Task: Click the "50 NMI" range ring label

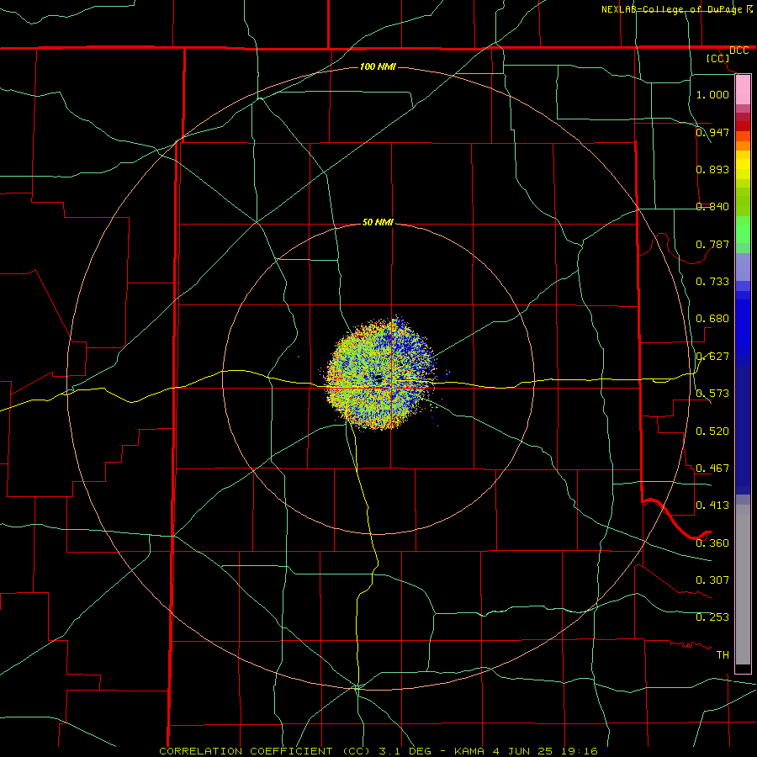Action: click(x=378, y=222)
